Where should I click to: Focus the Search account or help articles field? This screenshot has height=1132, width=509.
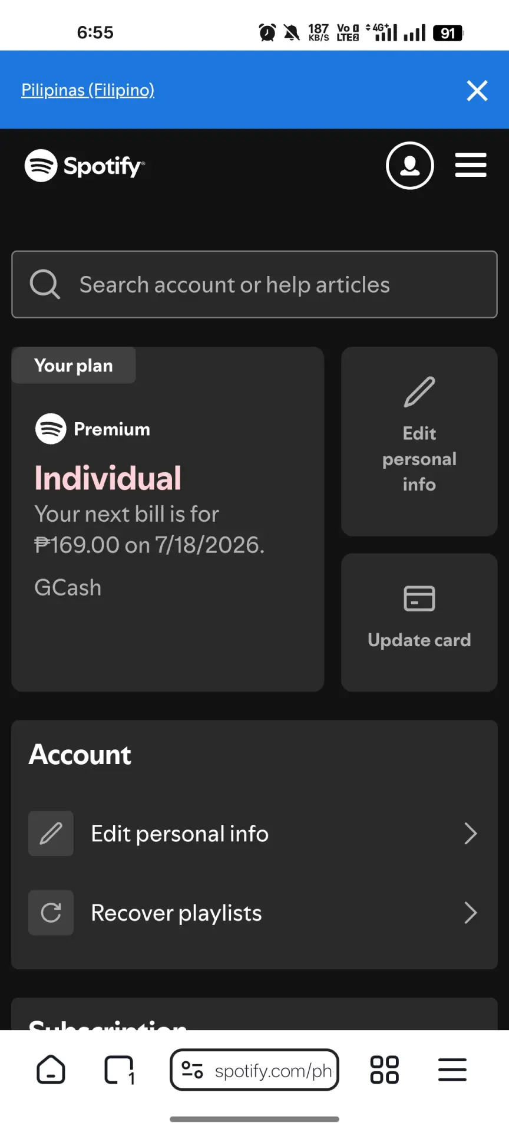(254, 285)
